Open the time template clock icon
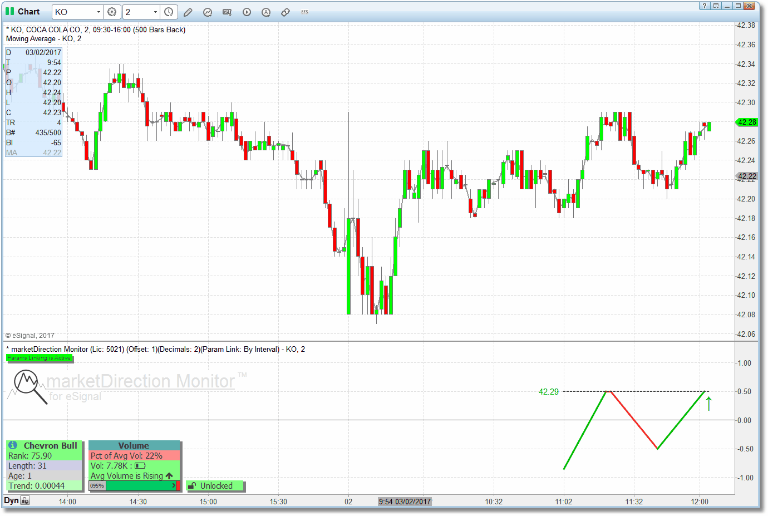Image resolution: width=768 pixels, height=516 pixels. pos(169,12)
